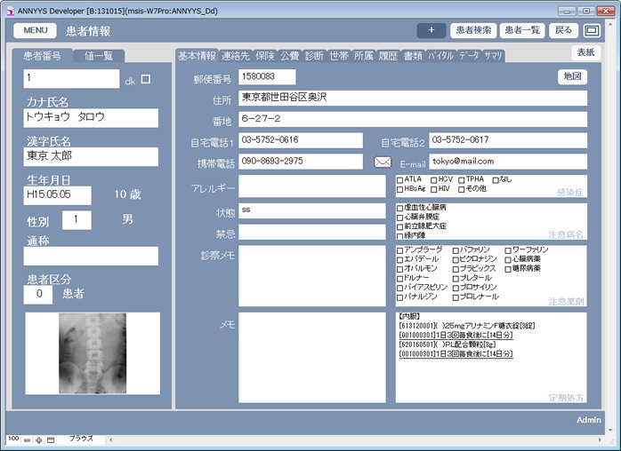Toggle the dk checkbox
This screenshot has height=451, width=621.
coord(146,79)
